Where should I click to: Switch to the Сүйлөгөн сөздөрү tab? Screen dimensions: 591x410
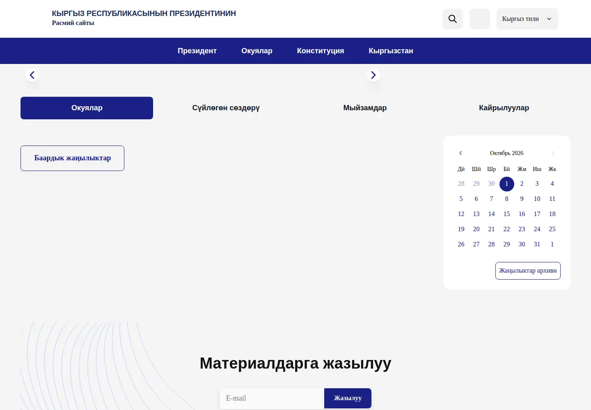tap(226, 108)
